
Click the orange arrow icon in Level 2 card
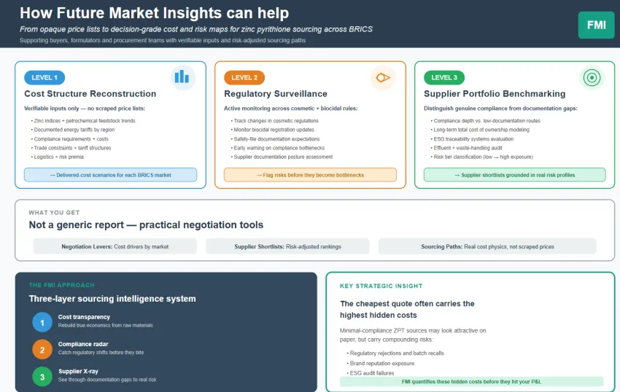pyautogui.click(x=382, y=78)
